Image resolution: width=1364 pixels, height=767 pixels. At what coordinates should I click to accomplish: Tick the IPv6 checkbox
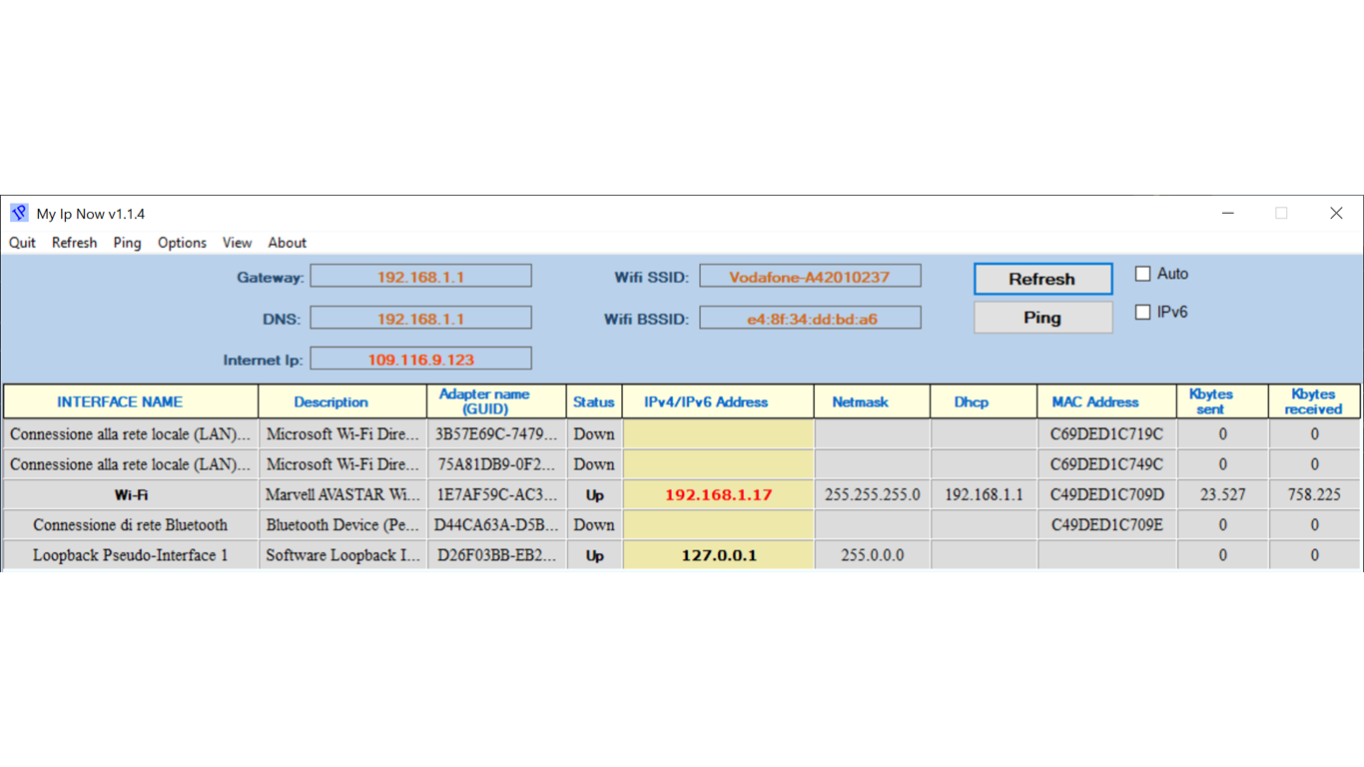coord(1143,313)
